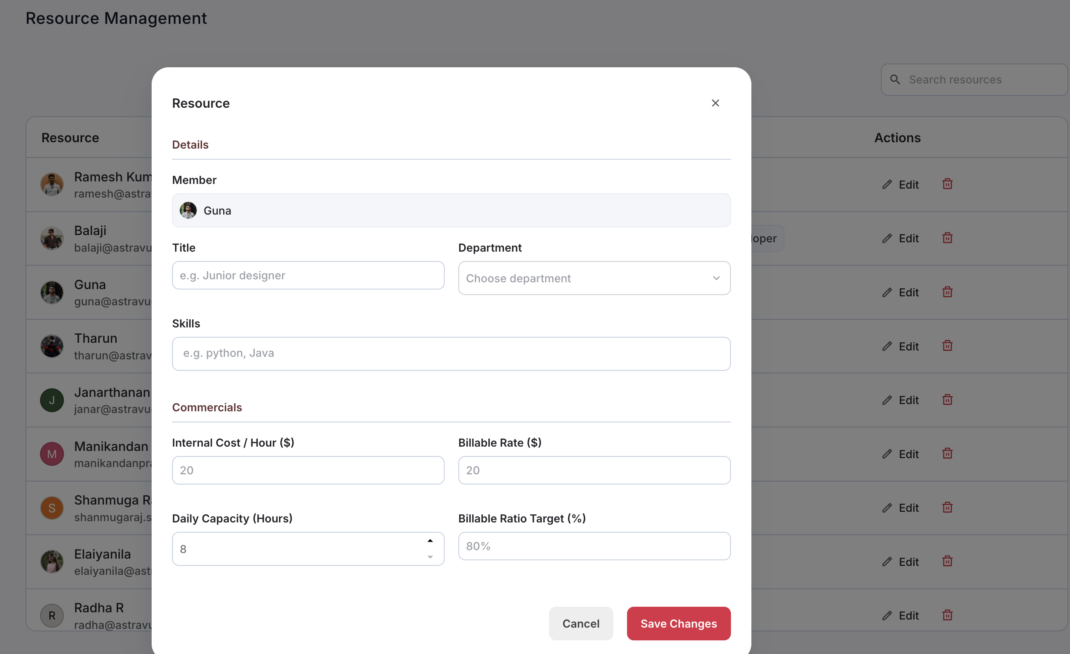Click Guna's avatar in the Member field

188,210
